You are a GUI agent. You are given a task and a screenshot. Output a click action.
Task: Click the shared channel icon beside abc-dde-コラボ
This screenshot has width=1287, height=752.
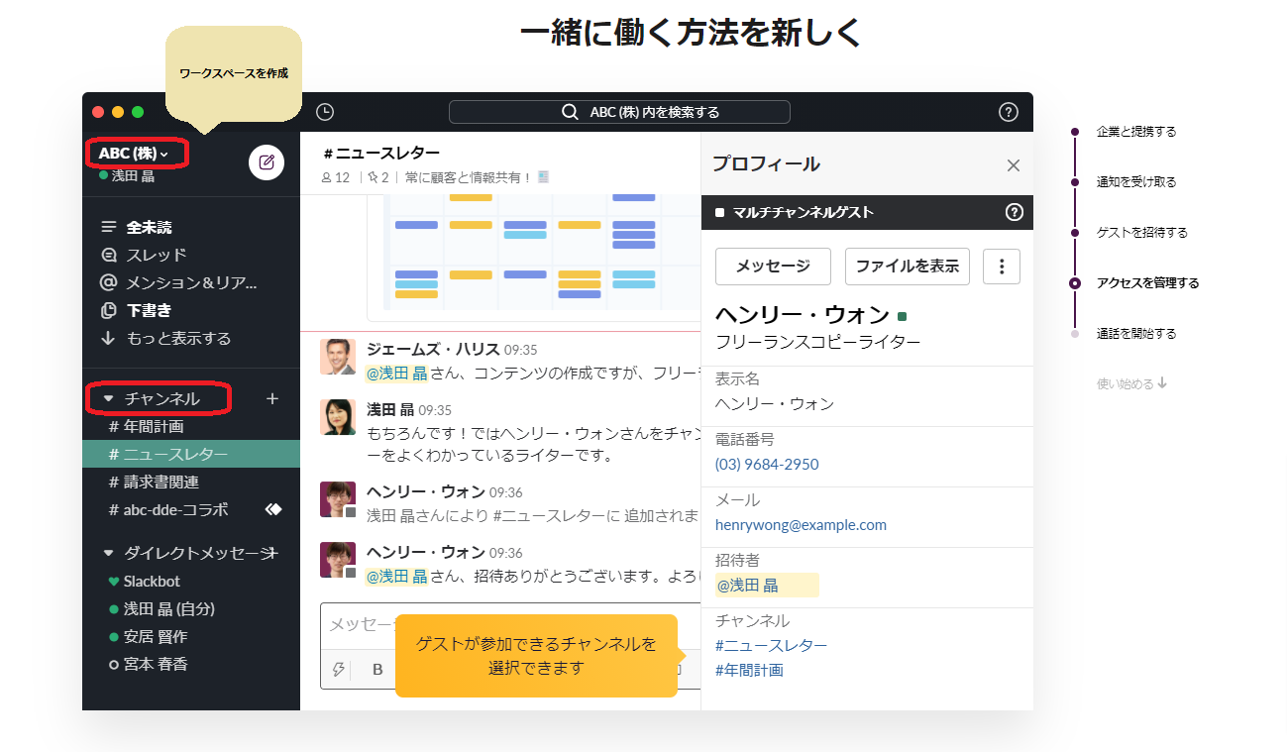click(274, 509)
